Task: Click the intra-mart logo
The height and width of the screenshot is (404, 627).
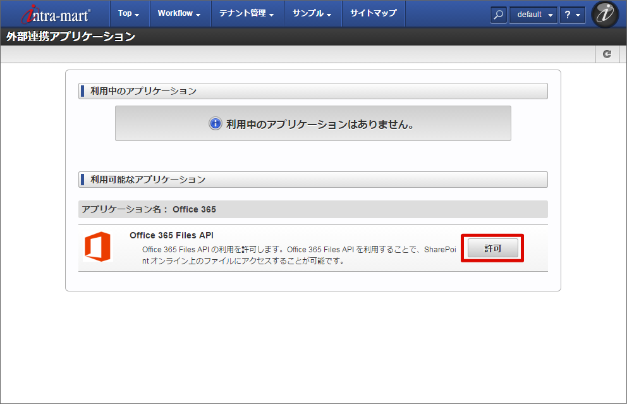Action: 56,15
